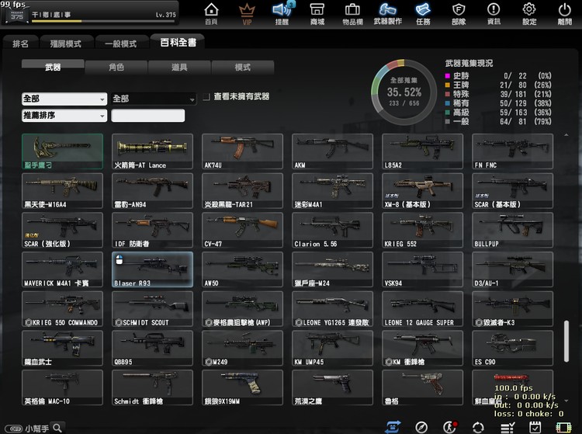Open the 商城 shop icon

(x=317, y=14)
